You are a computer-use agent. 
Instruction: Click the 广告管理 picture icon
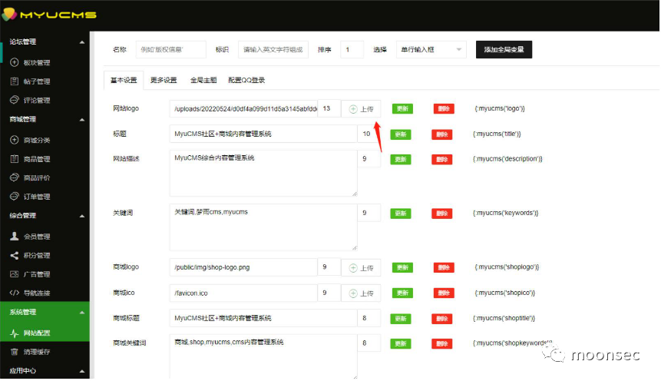point(15,274)
